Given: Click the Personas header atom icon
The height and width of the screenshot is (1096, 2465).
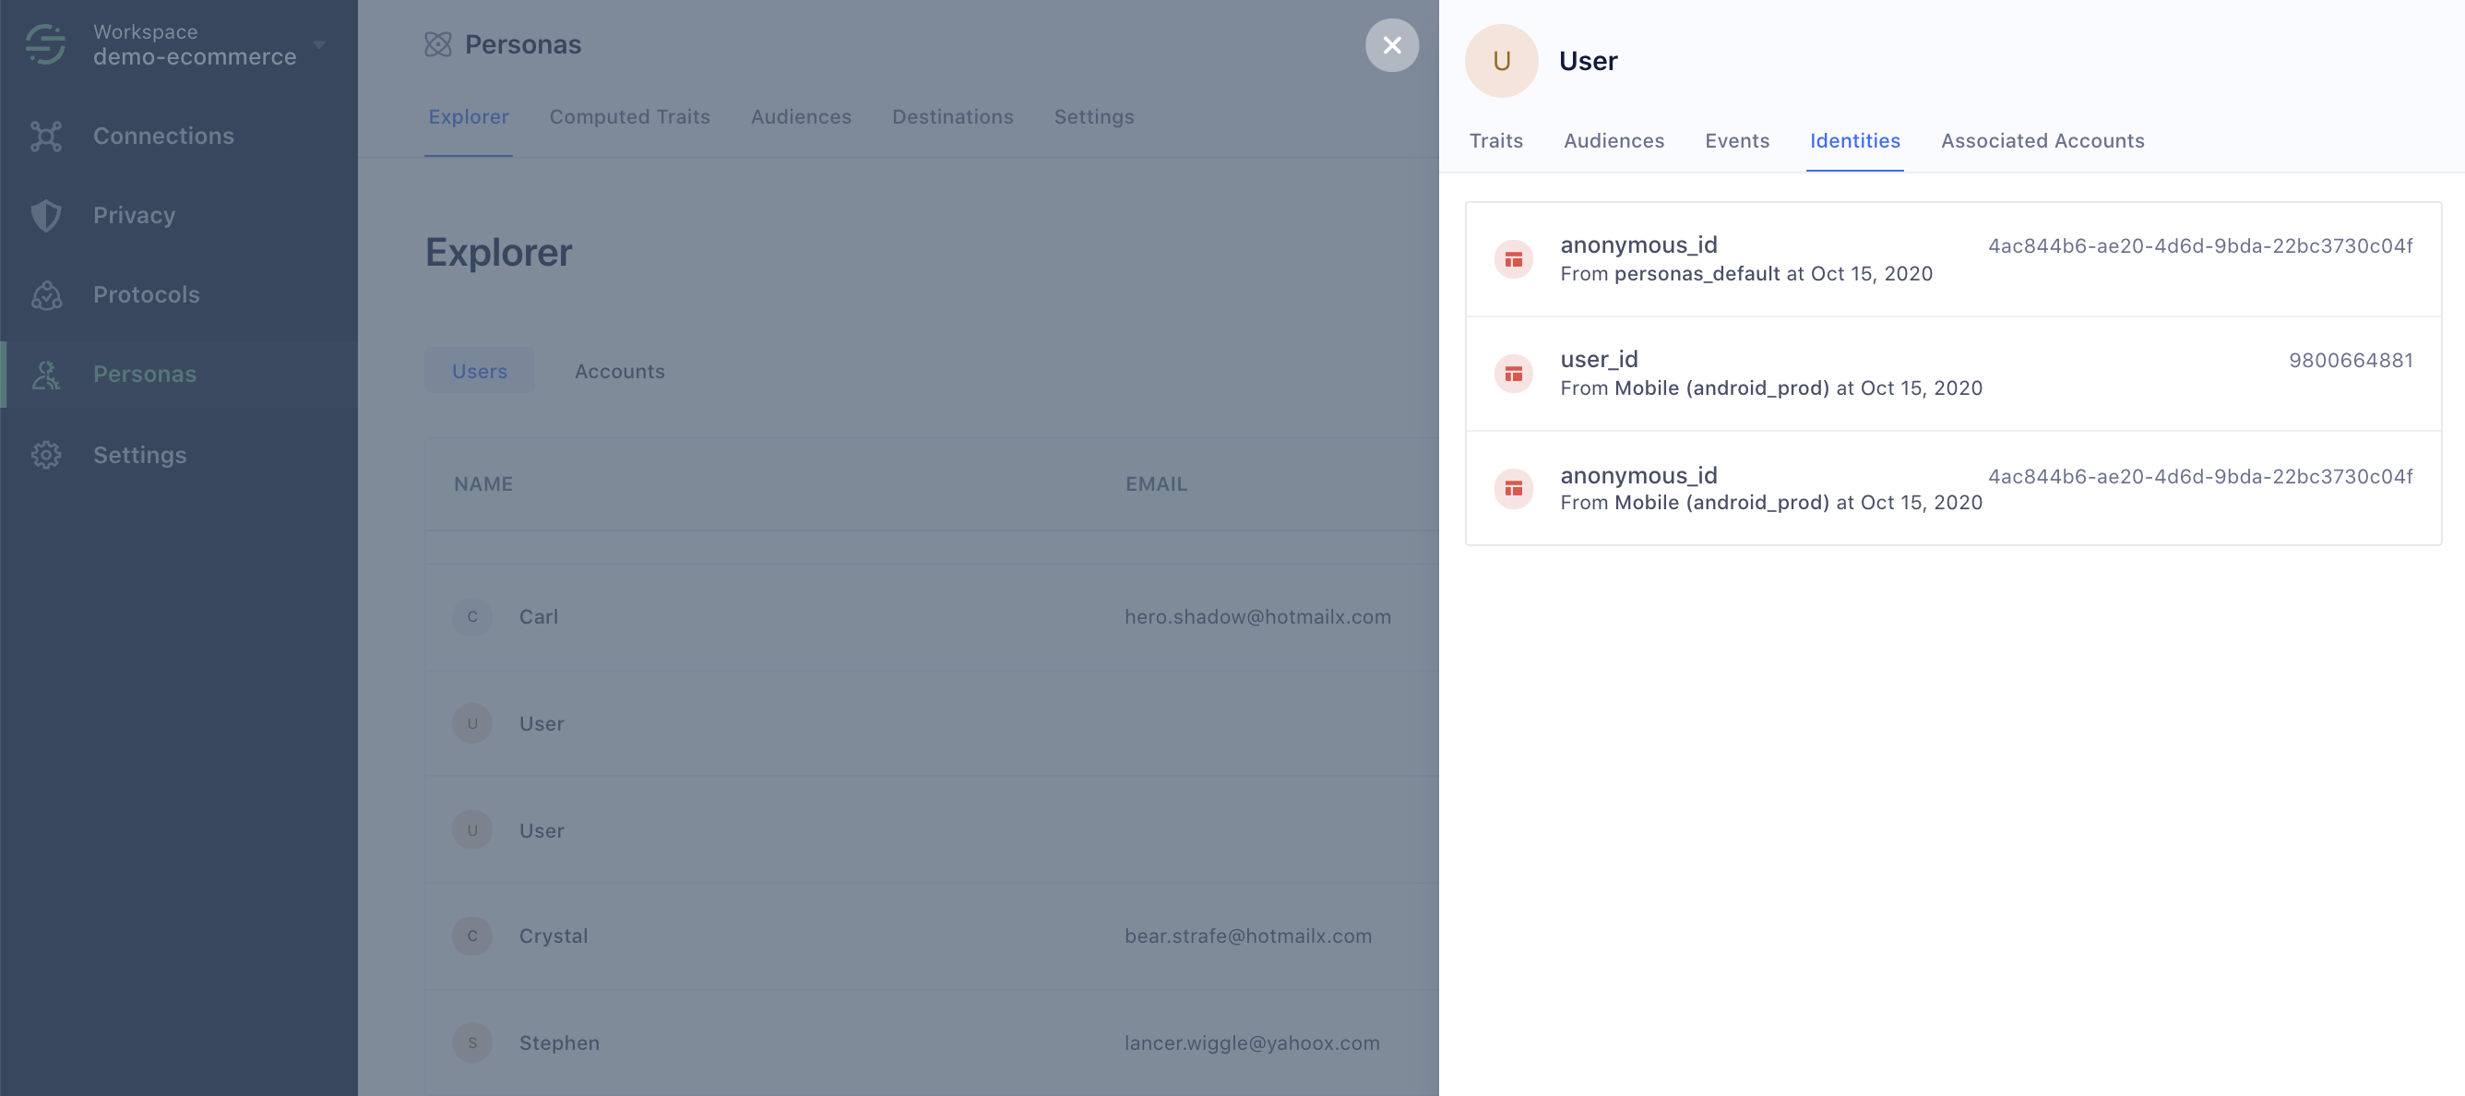Looking at the screenshot, I should pyautogui.click(x=437, y=44).
